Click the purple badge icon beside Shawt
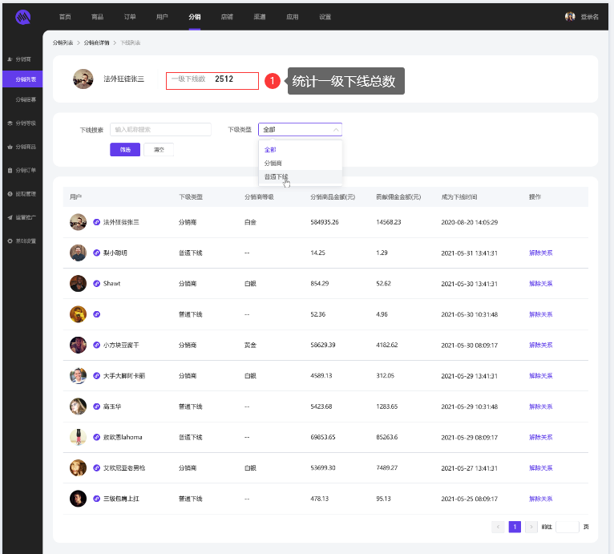Screen dimensions: 614x554 pos(96,283)
